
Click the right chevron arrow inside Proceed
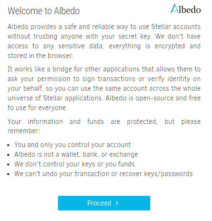117,203
